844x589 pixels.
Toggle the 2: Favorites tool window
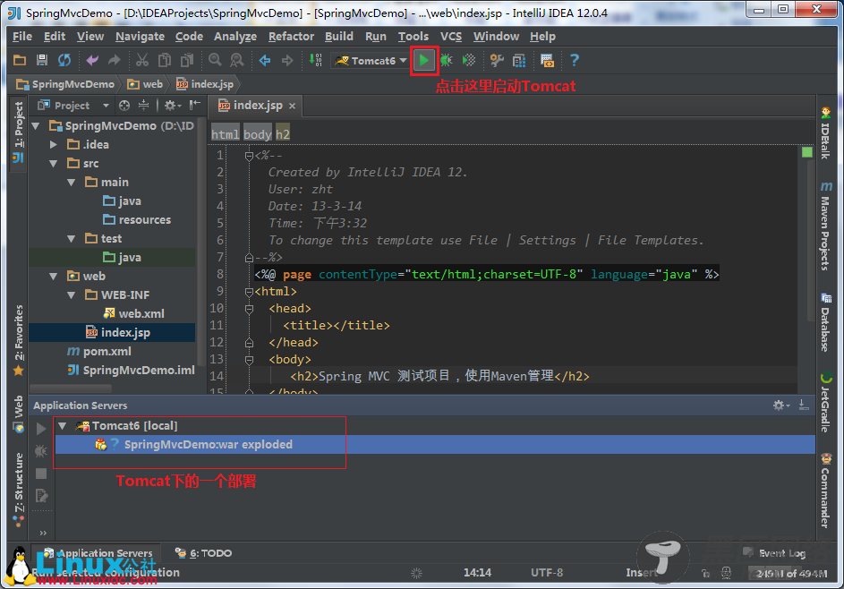point(19,339)
